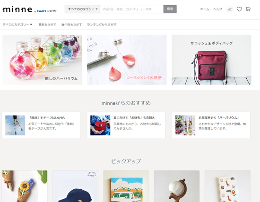Select ランキングからさがす menu item
Screen dimensions: 260x202
(102, 25)
